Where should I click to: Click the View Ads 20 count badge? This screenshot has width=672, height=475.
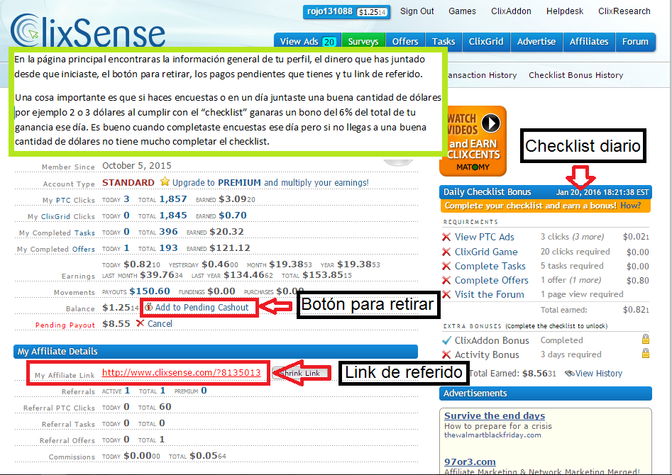tap(329, 42)
